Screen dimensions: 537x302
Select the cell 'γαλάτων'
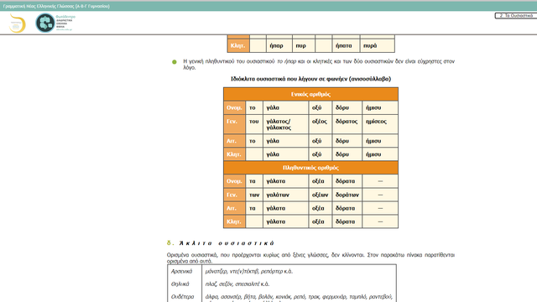[x=285, y=195]
